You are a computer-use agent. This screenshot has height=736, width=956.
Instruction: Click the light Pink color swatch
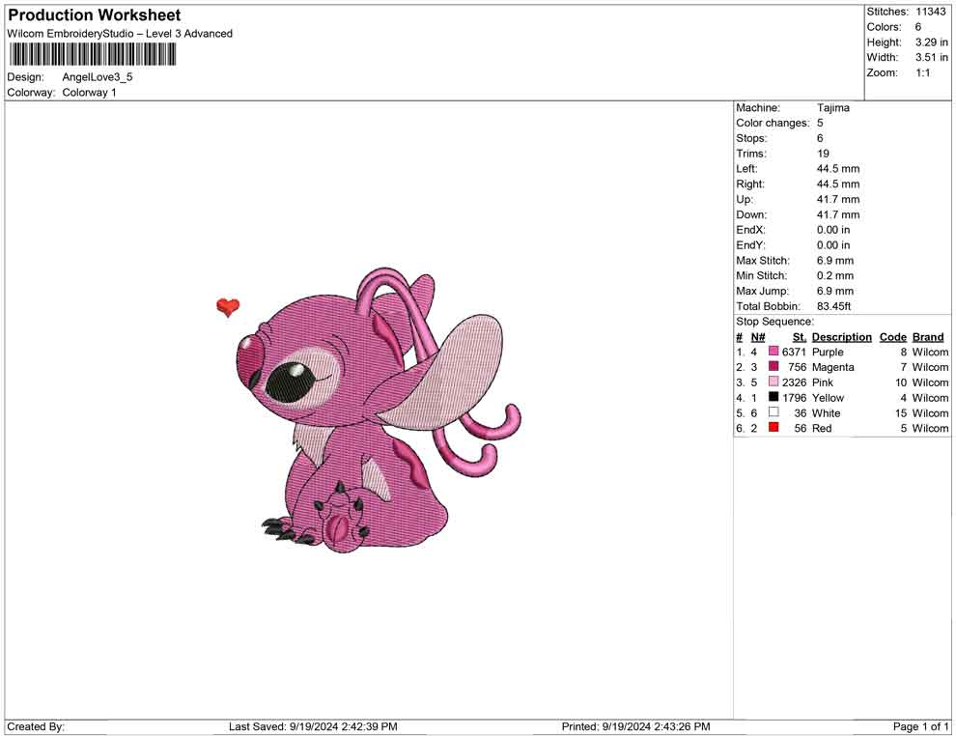(773, 382)
